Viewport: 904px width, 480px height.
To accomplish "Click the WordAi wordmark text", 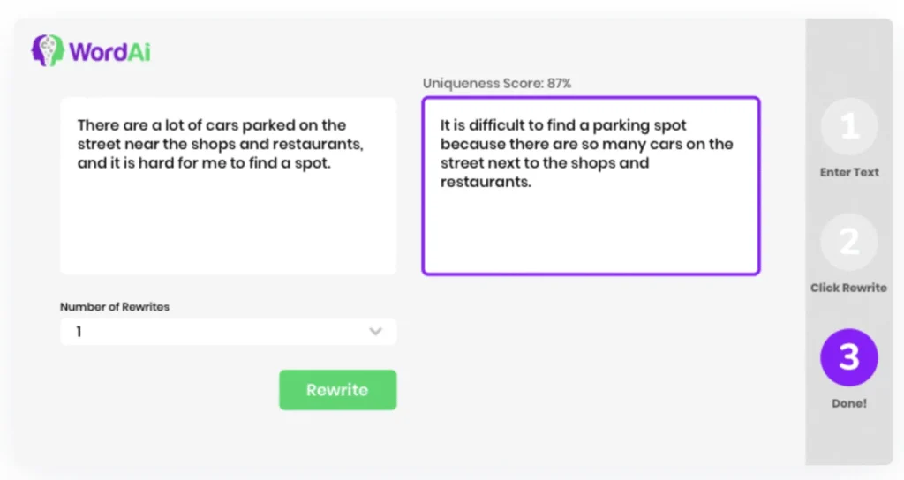I will tap(109, 51).
